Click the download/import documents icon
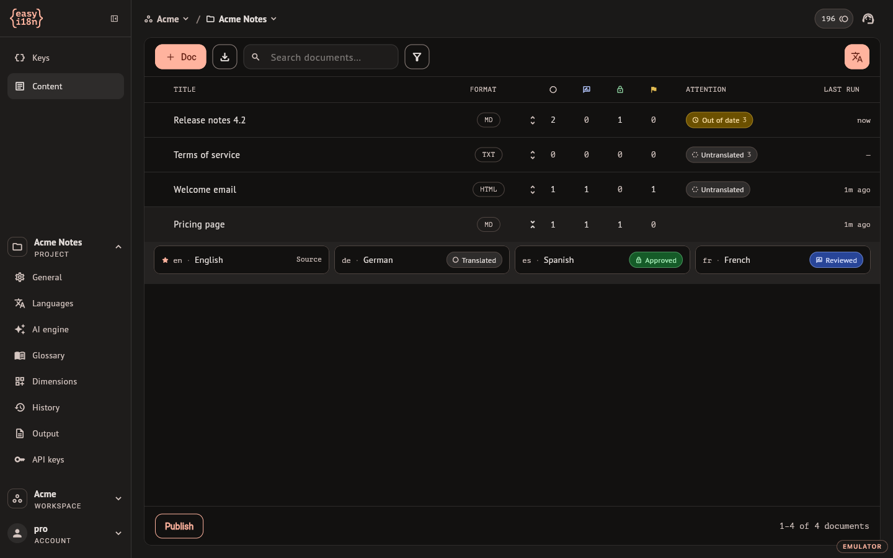The image size is (893, 558). (x=224, y=57)
